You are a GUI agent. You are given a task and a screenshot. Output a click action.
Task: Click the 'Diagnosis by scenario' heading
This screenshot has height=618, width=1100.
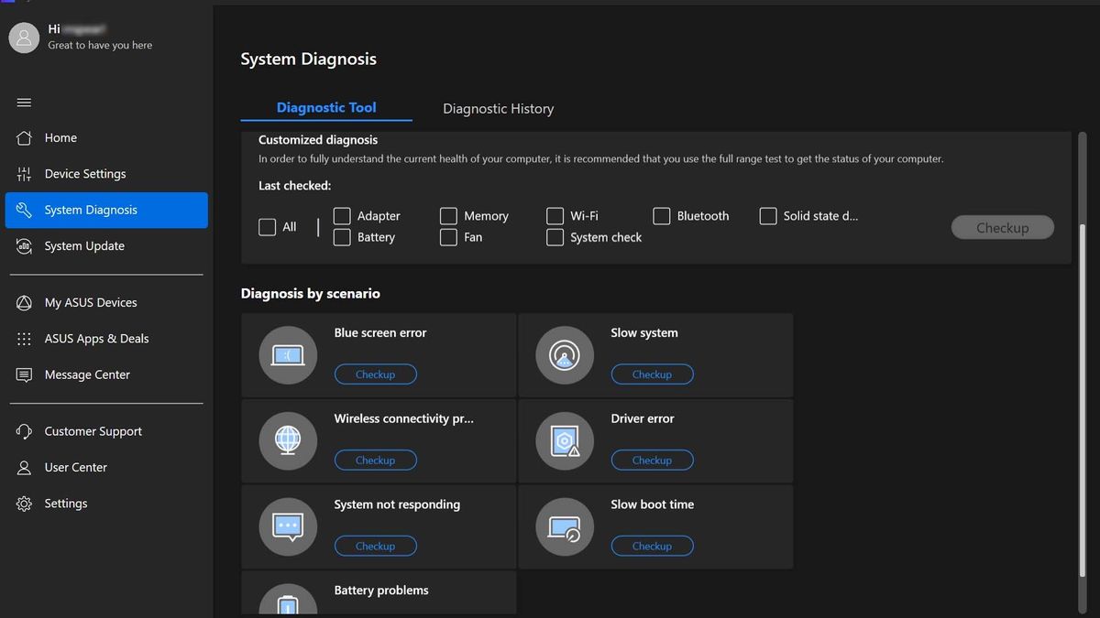click(310, 294)
